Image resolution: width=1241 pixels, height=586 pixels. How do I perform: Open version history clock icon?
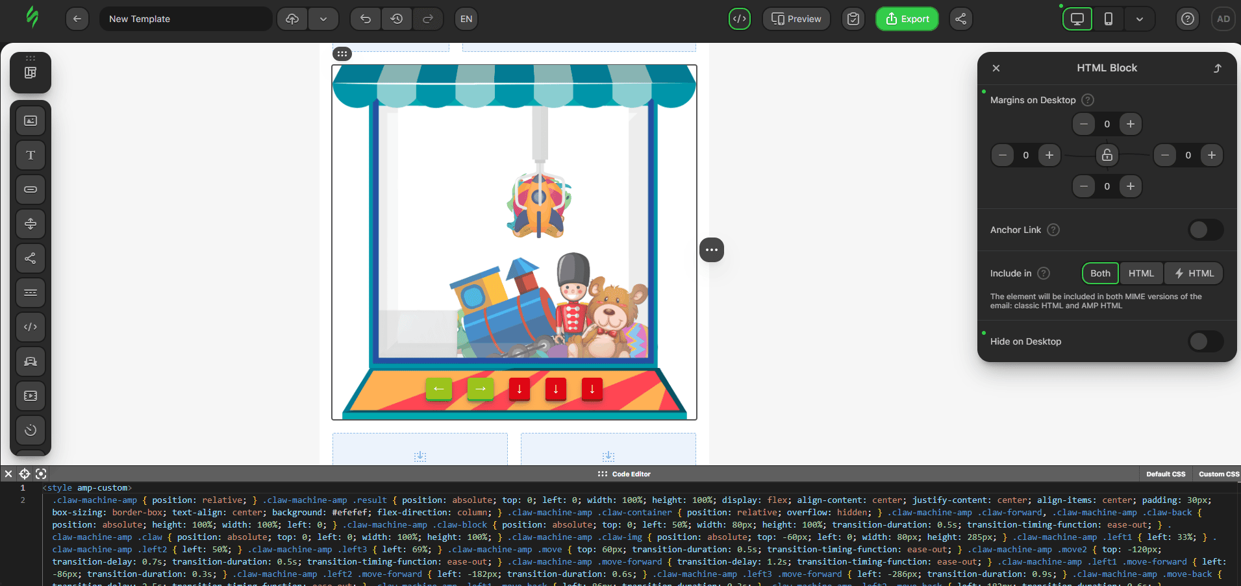pos(397,19)
